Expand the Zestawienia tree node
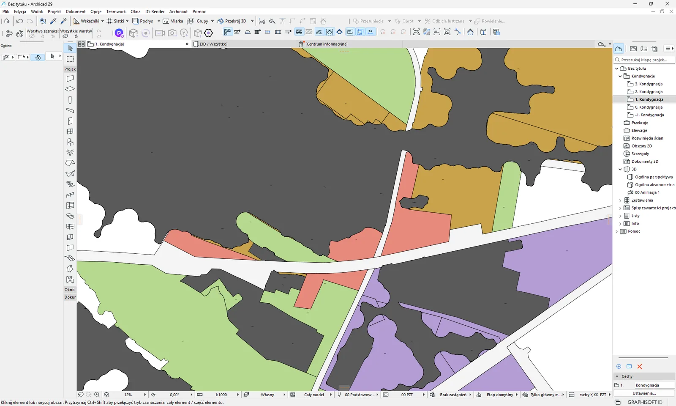Image resolution: width=676 pixels, height=406 pixels. click(x=620, y=200)
